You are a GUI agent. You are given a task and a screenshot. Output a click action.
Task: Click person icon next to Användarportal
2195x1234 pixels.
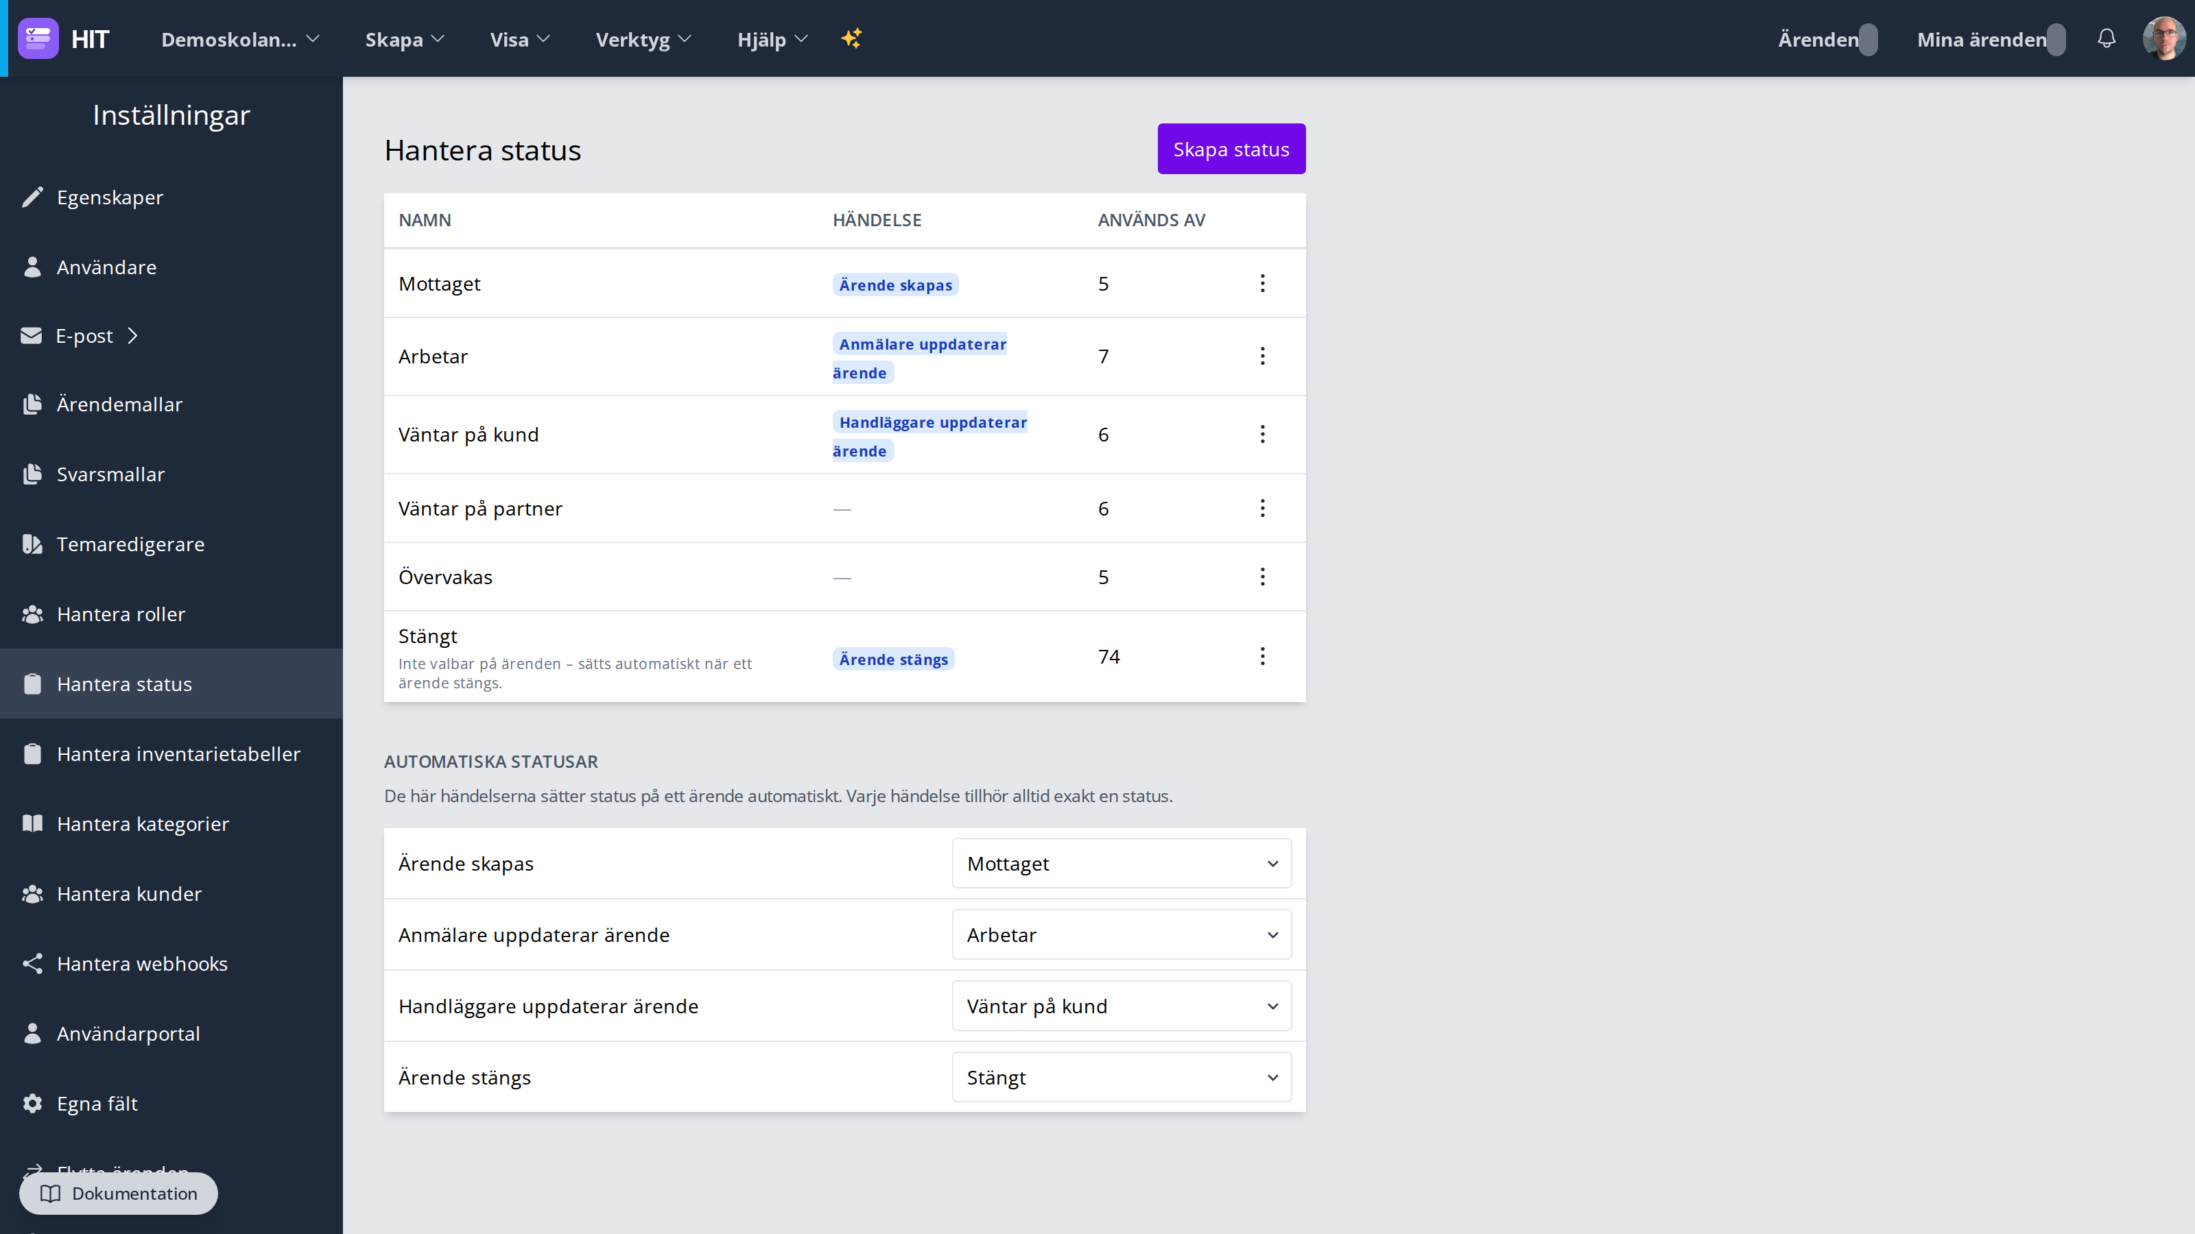pyautogui.click(x=32, y=1032)
